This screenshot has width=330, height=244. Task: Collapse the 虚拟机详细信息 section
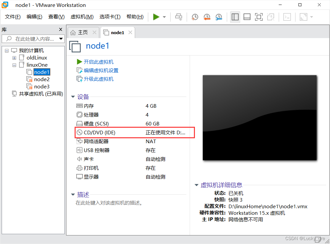(197, 185)
